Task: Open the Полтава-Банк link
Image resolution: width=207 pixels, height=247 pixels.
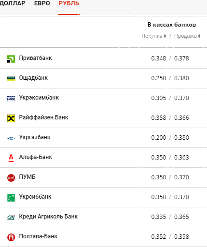Action: pyautogui.click(x=38, y=236)
